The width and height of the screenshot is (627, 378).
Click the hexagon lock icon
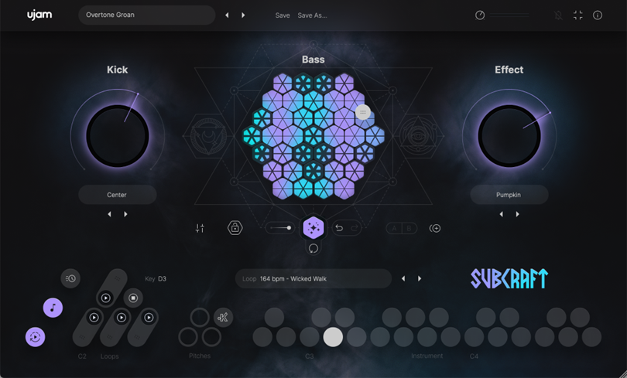click(235, 228)
